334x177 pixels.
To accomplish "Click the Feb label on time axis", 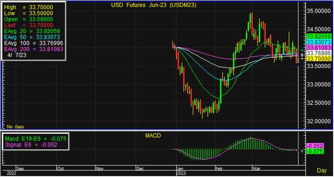I will pos(219,168).
